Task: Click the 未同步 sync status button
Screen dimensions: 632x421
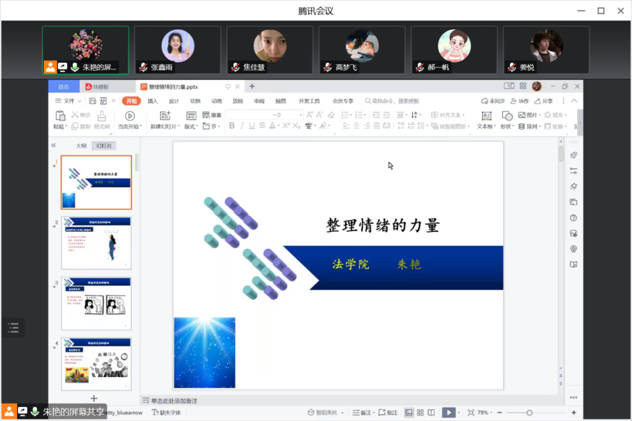Action: pos(493,101)
